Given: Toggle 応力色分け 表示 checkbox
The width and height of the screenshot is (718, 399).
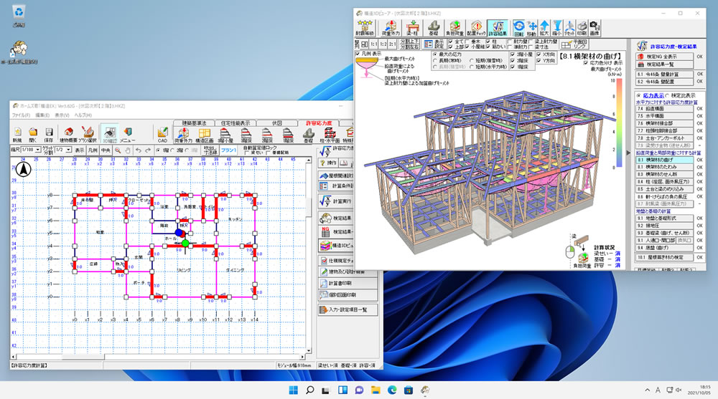Looking at the screenshot, I should (586, 63).
